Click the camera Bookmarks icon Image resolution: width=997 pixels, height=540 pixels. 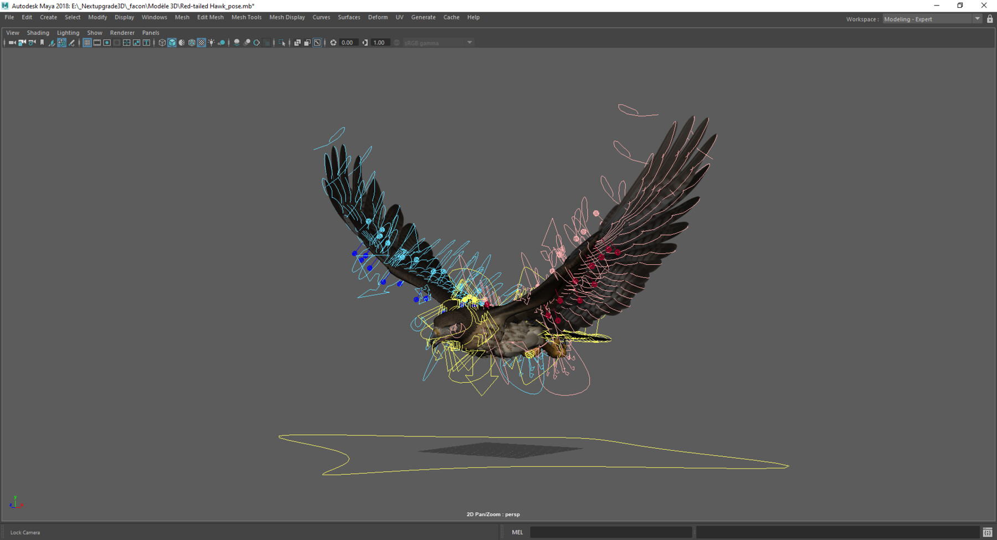point(42,43)
